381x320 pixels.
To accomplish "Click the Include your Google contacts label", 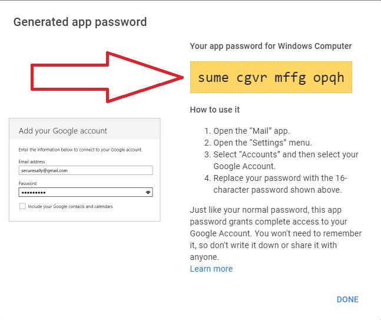I will tap(69, 206).
